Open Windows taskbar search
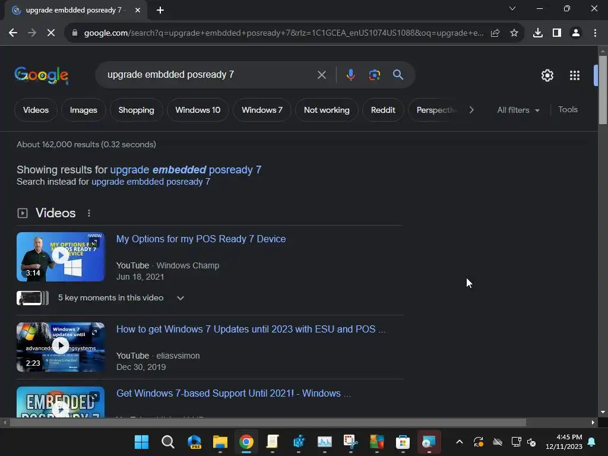 pos(168,442)
